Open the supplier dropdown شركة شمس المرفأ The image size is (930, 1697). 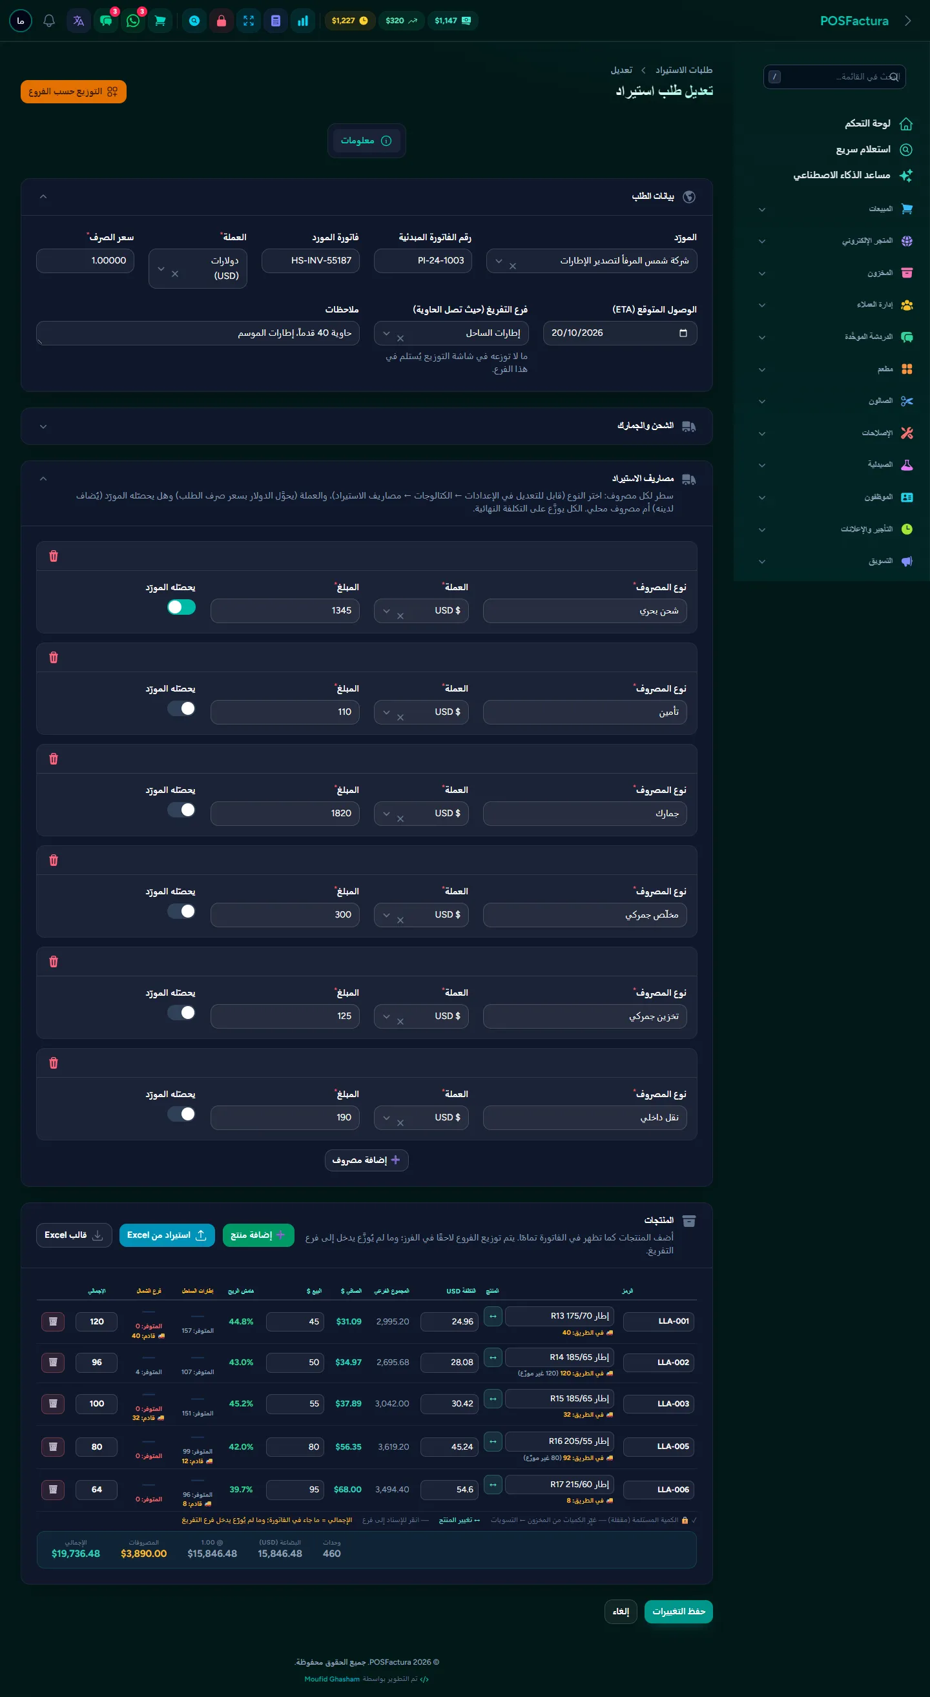[x=592, y=261]
